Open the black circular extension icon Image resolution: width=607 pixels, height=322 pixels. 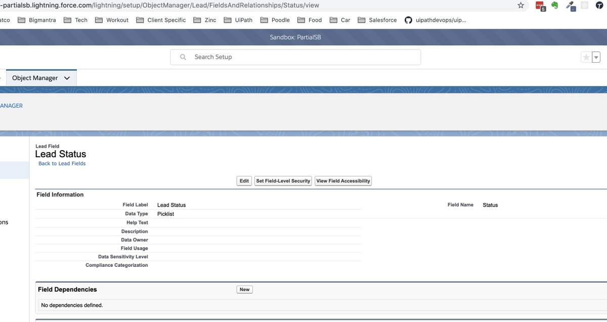click(x=599, y=5)
